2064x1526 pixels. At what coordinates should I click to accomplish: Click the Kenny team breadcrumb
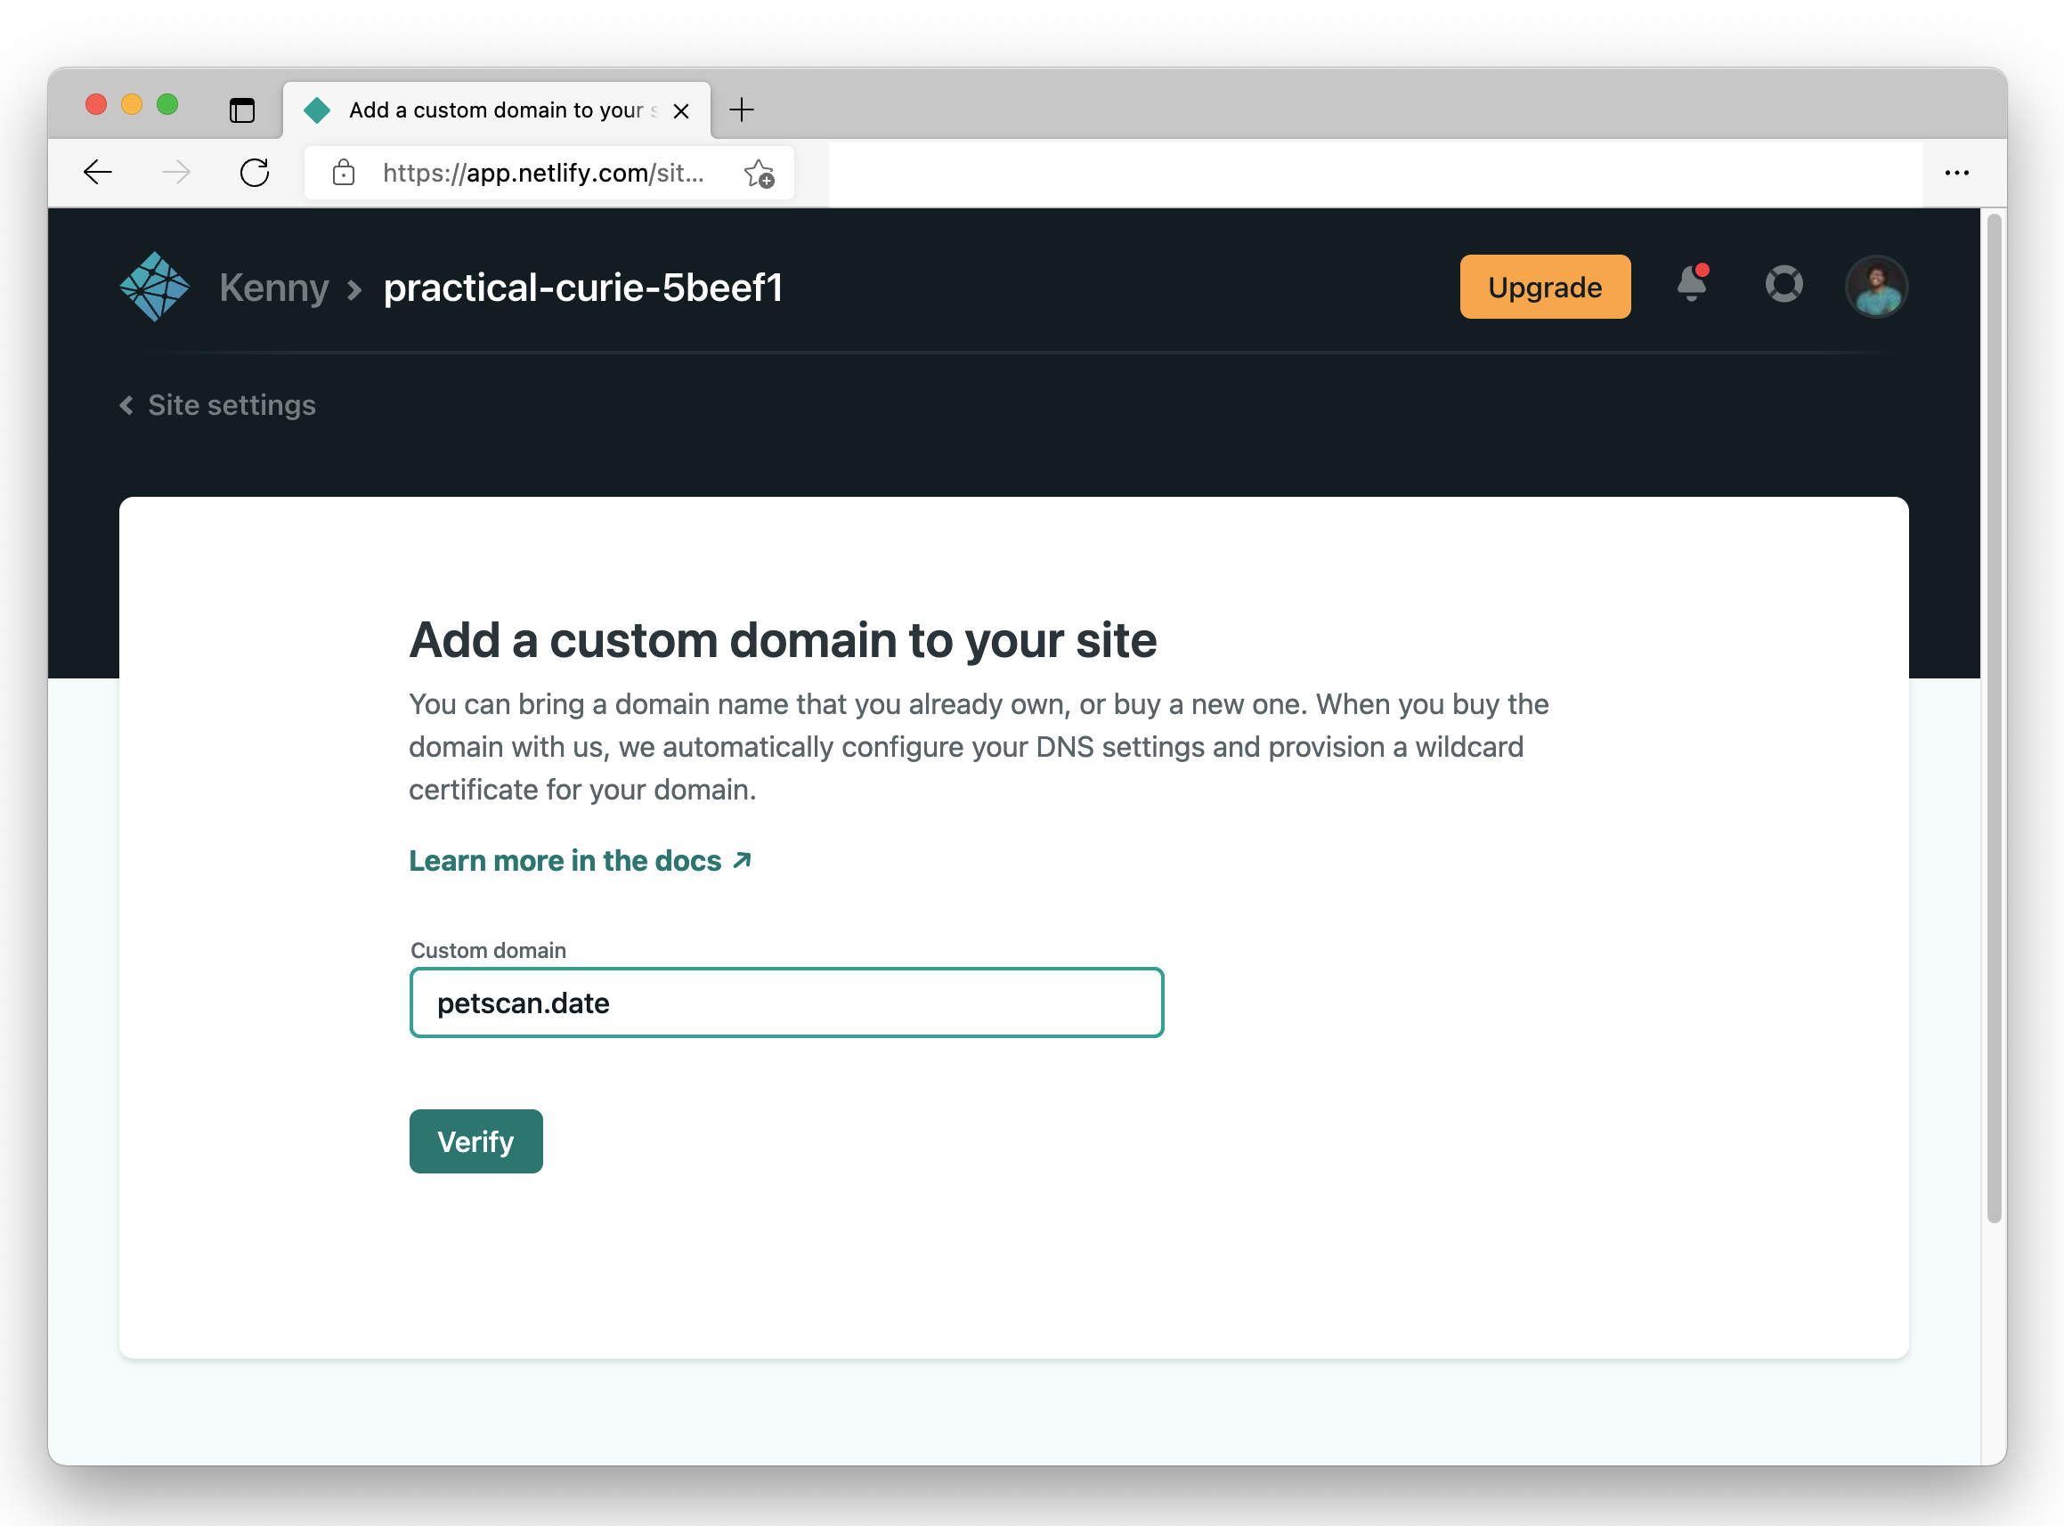273,288
